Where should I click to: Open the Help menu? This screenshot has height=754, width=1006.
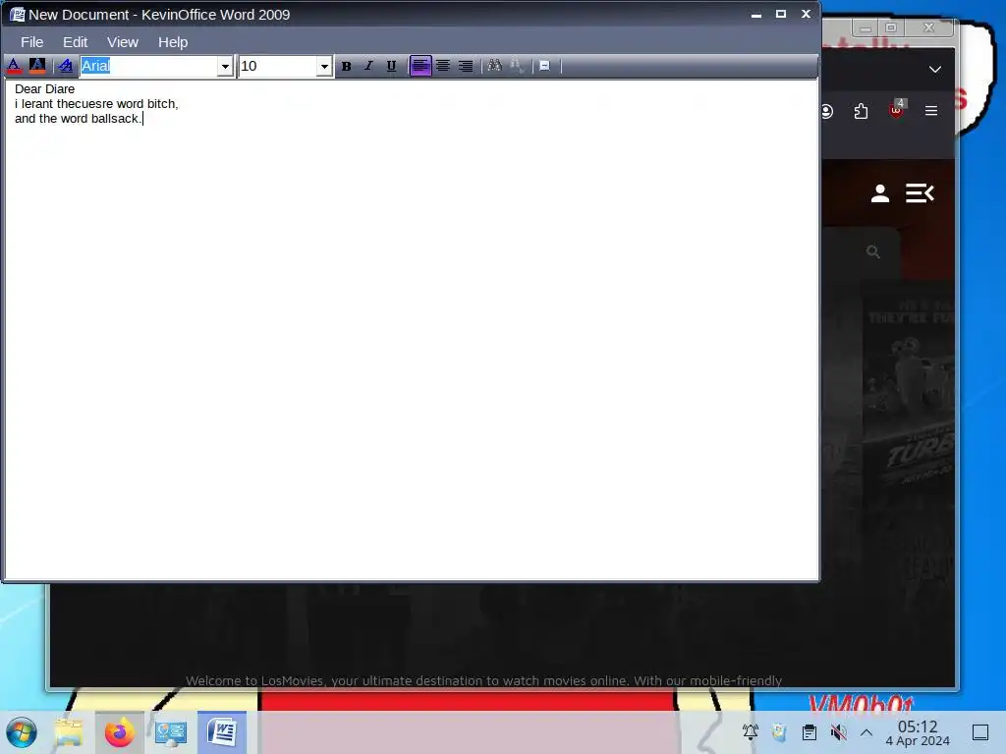click(173, 42)
